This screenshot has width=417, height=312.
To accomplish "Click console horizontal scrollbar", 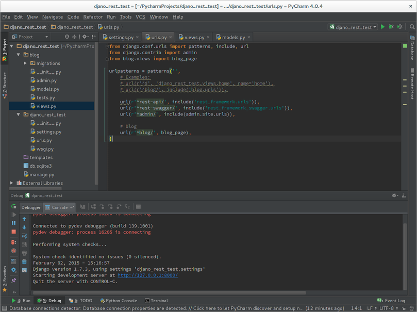I will pyautogui.click(x=169, y=292).
